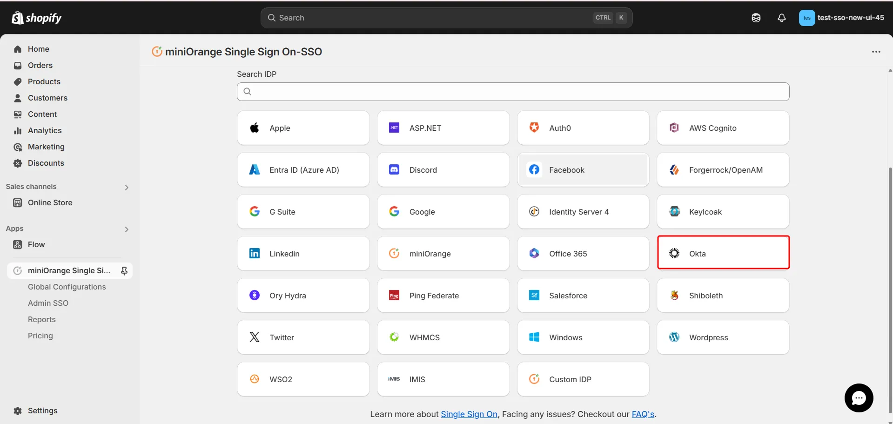
Task: Choose the Identity Server 4 icon
Action: click(x=534, y=211)
